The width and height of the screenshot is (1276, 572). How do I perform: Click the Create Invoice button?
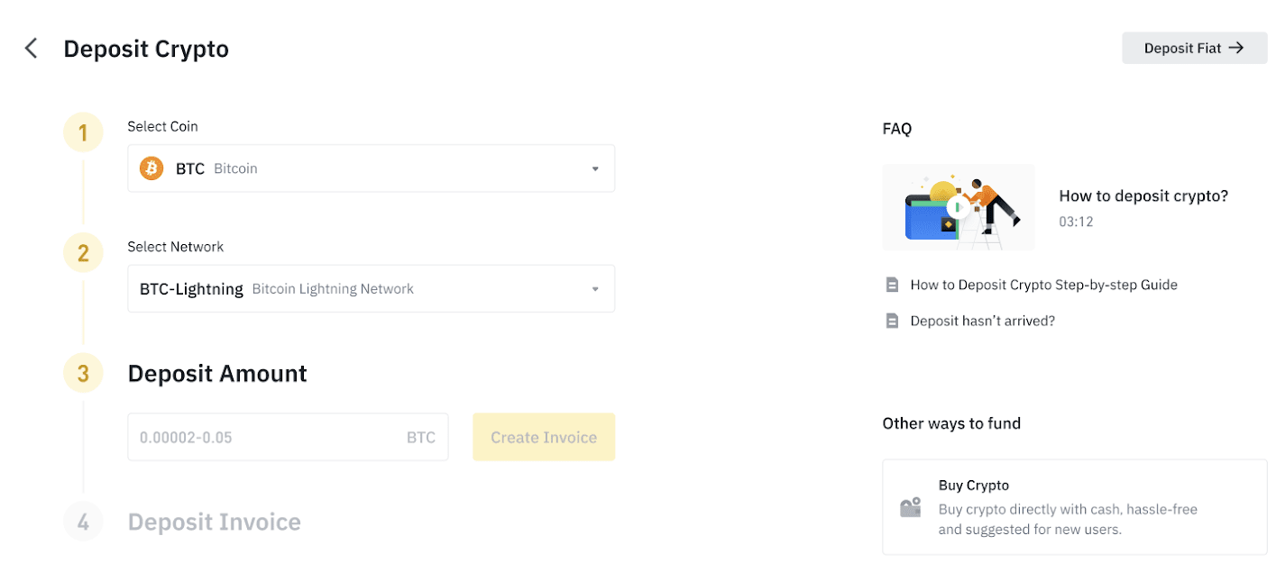pos(543,436)
